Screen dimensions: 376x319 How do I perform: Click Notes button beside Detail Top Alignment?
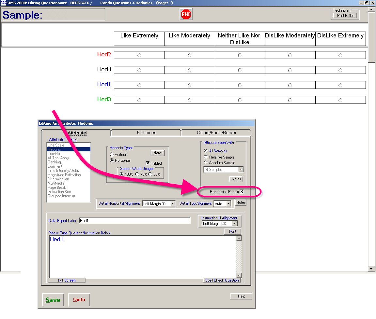pyautogui.click(x=241, y=202)
